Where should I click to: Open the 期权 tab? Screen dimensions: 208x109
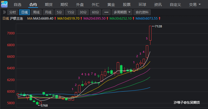tap(64, 5)
